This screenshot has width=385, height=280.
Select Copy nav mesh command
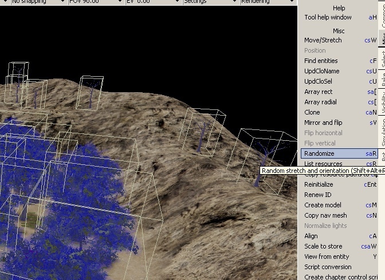click(x=340, y=215)
